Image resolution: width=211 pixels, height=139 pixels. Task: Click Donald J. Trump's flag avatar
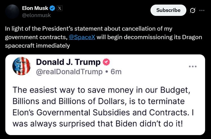click(21, 66)
